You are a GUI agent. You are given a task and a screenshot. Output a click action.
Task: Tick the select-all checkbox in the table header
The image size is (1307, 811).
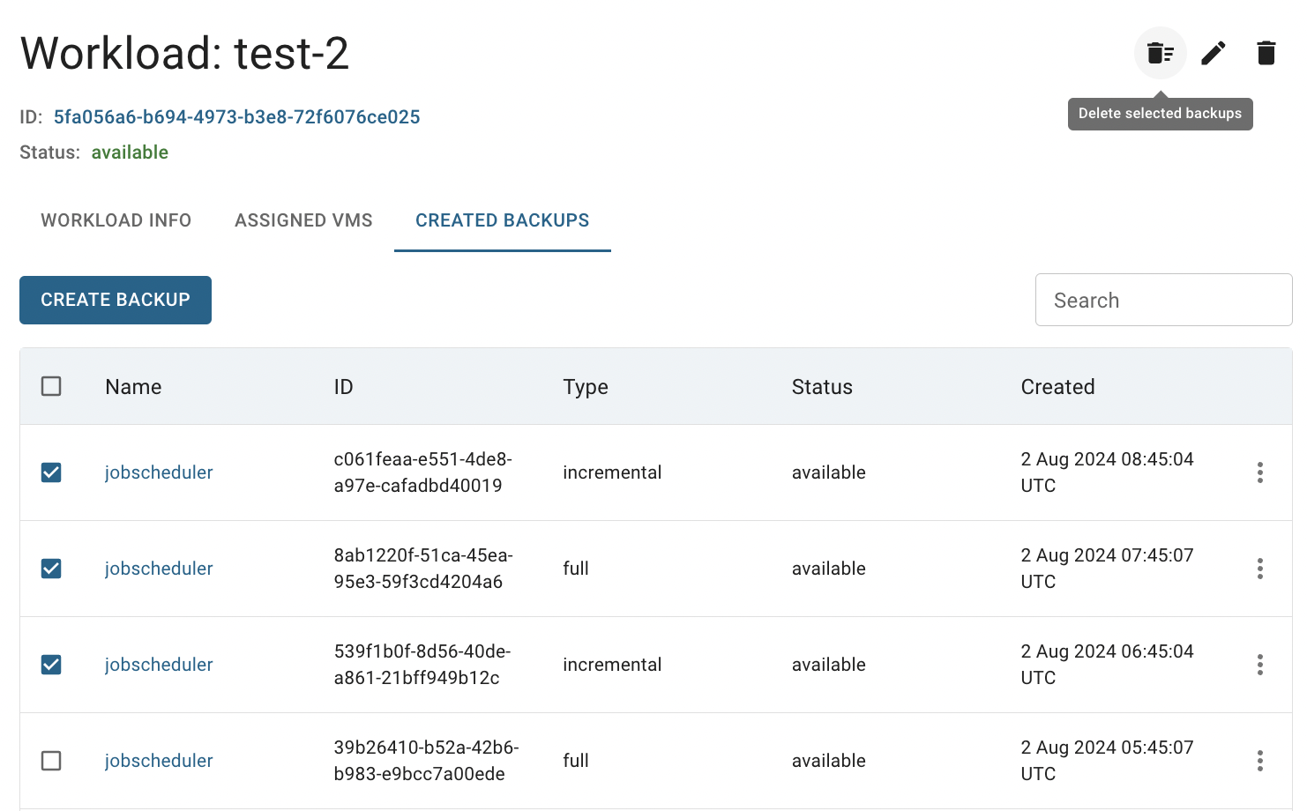tap(51, 386)
